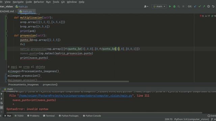Switch to the README.md editor tab

7,11
